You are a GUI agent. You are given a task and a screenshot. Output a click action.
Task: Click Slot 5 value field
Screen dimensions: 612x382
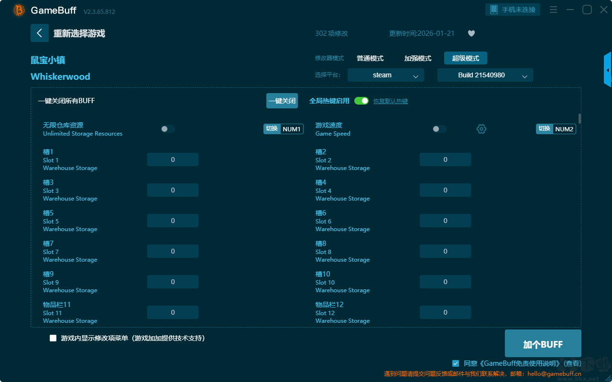pyautogui.click(x=173, y=221)
